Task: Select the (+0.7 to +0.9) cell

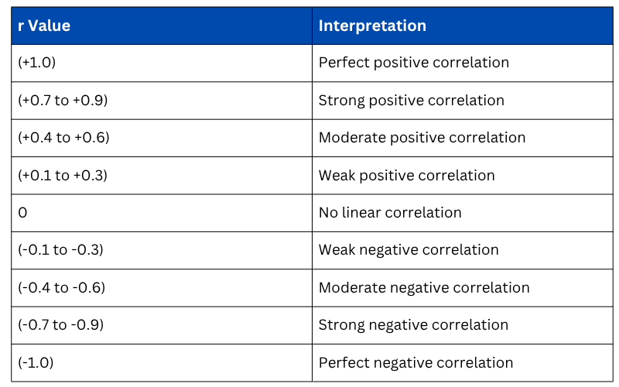Action: (x=64, y=101)
